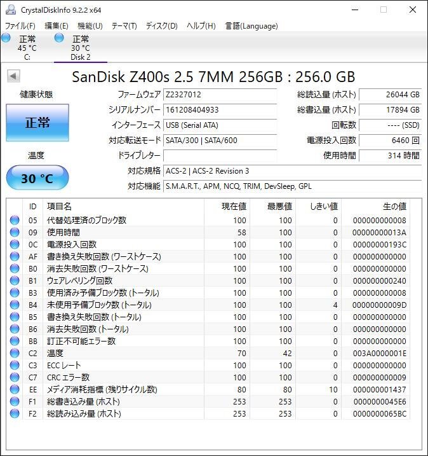
Task: Click status orb of attribute AF row
Action: coord(15,256)
